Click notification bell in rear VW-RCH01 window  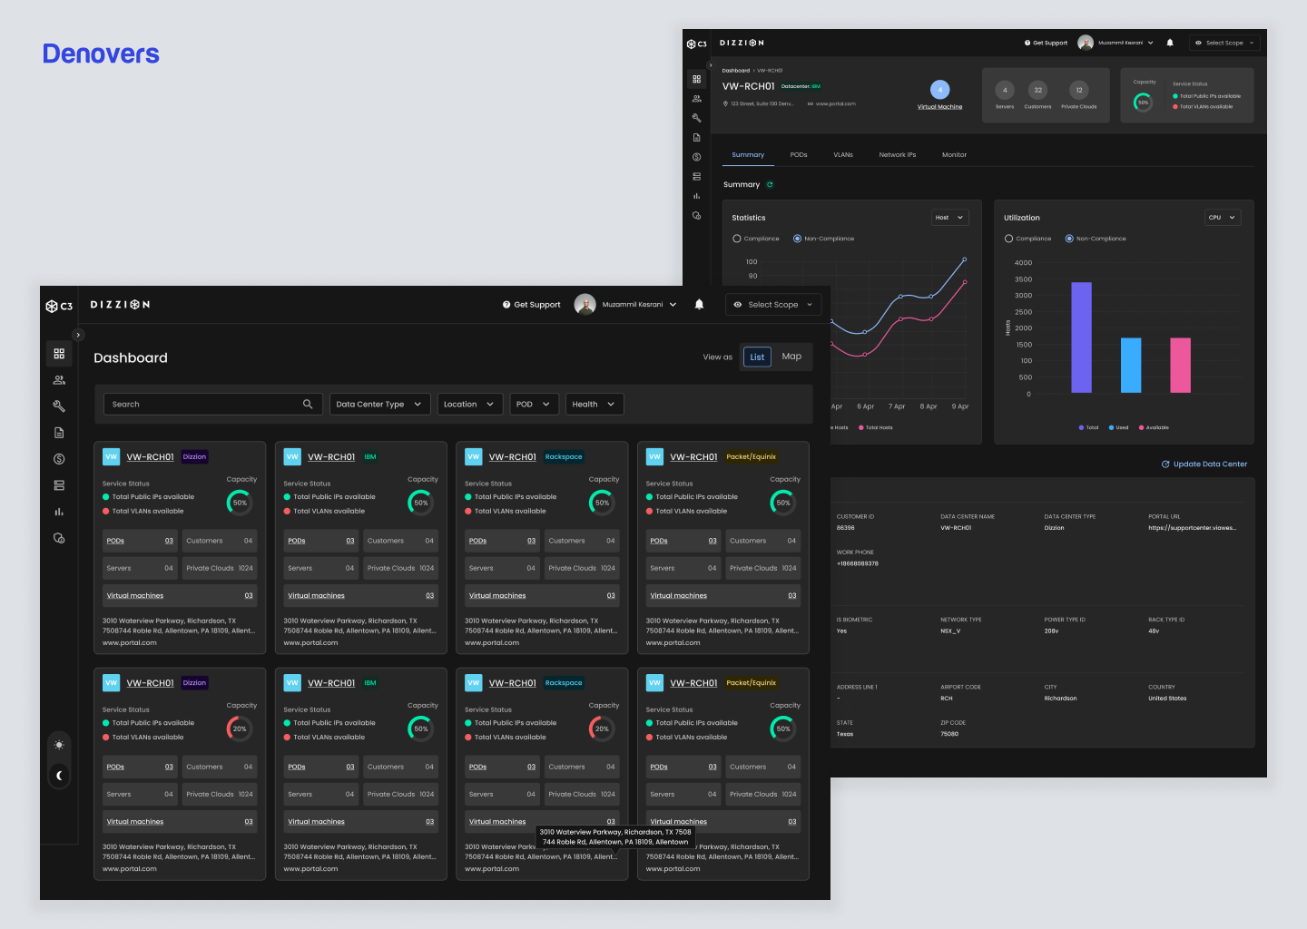click(1170, 43)
